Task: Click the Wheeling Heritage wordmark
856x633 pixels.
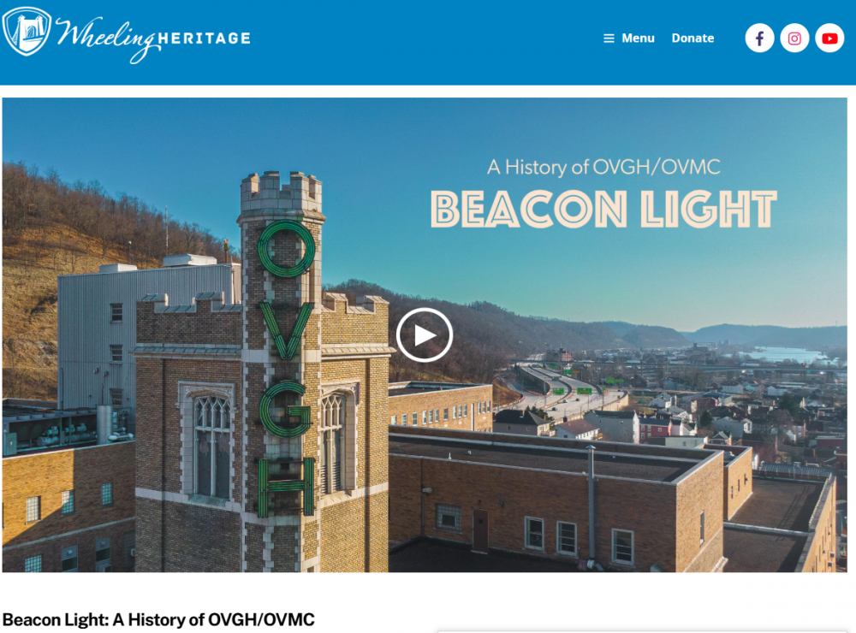Action: click(153, 39)
